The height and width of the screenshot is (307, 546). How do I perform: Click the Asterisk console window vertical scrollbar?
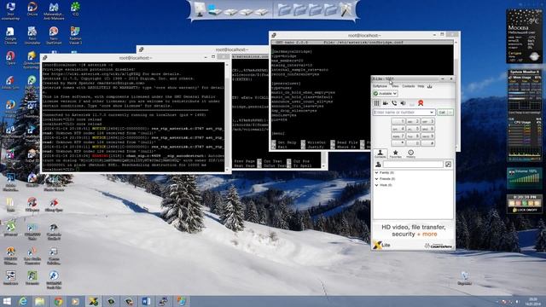coord(227,117)
